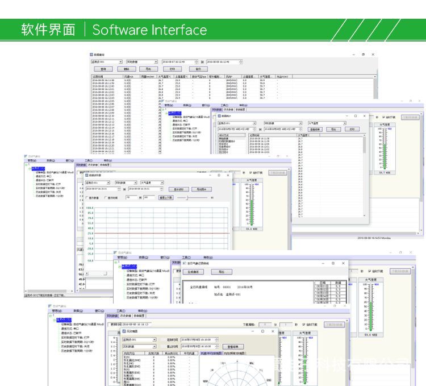The height and width of the screenshot is (386, 426).
Task: Click app icon of window behind statistics dialog
Action: [x=163, y=101]
